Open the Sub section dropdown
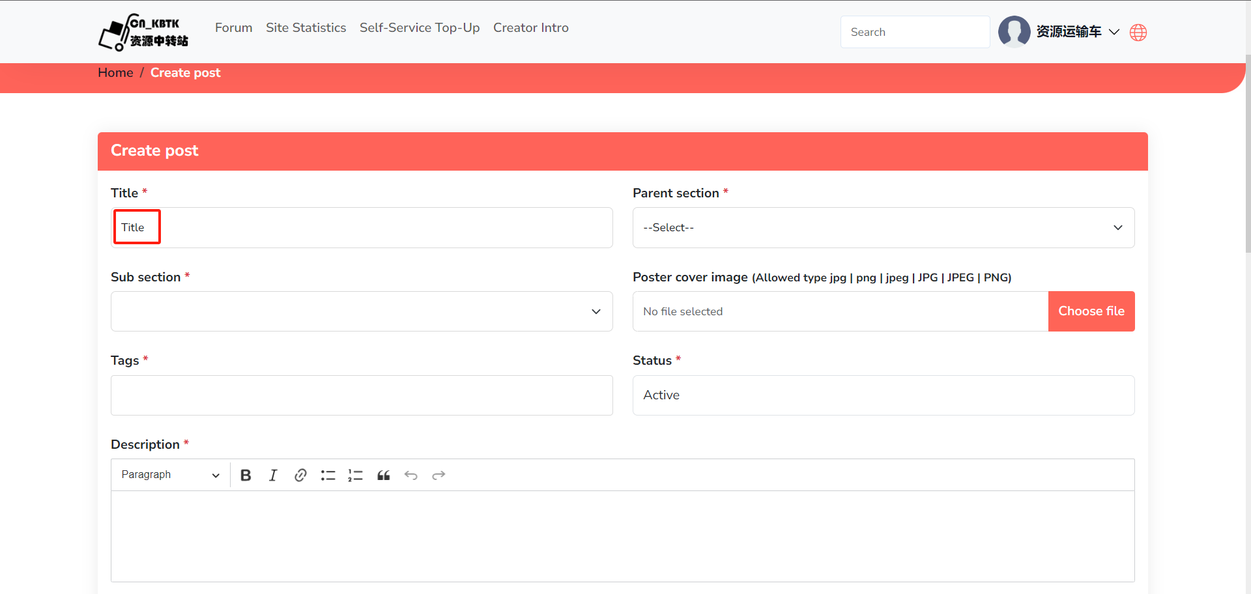This screenshot has width=1251, height=594. pyautogui.click(x=362, y=311)
